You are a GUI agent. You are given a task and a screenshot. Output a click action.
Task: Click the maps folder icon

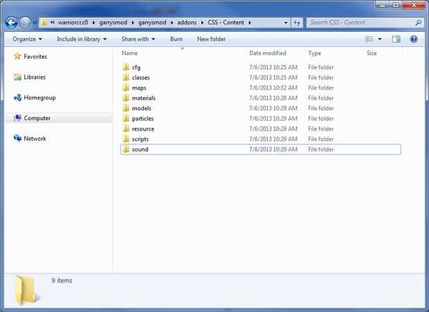coord(125,88)
